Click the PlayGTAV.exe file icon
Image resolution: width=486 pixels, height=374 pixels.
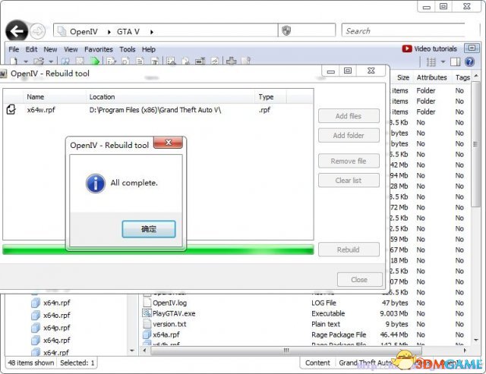click(147, 313)
